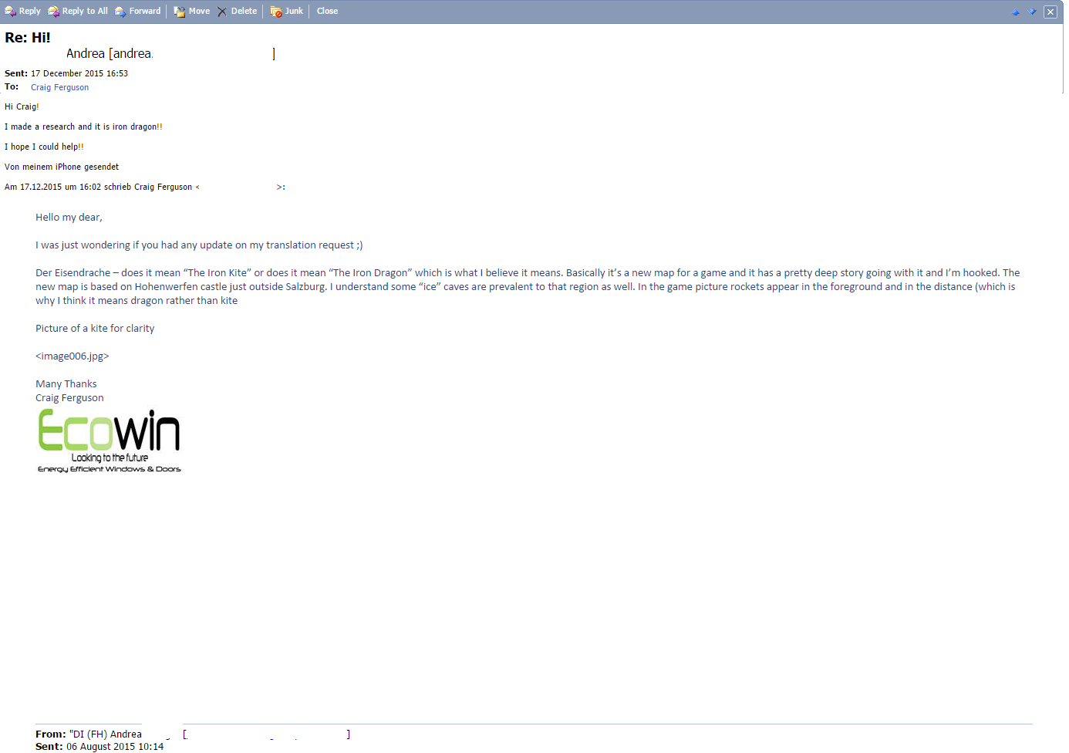1069x753 pixels.
Task: Go to previous item with the blue up arrow
Action: (1016, 12)
